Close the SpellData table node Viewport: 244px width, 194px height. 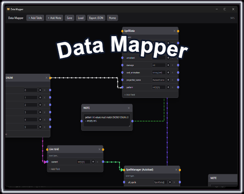(x=174, y=31)
